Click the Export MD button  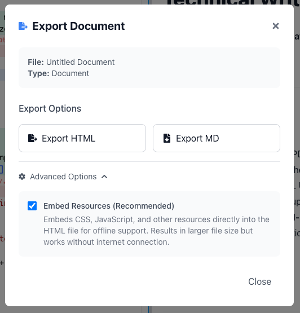click(x=217, y=138)
